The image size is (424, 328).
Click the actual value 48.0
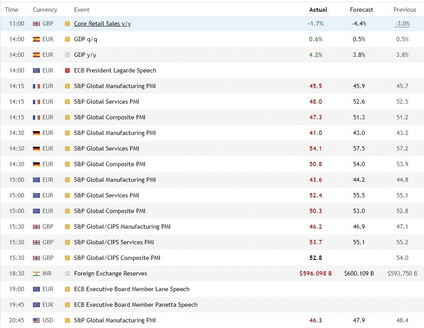point(316,102)
